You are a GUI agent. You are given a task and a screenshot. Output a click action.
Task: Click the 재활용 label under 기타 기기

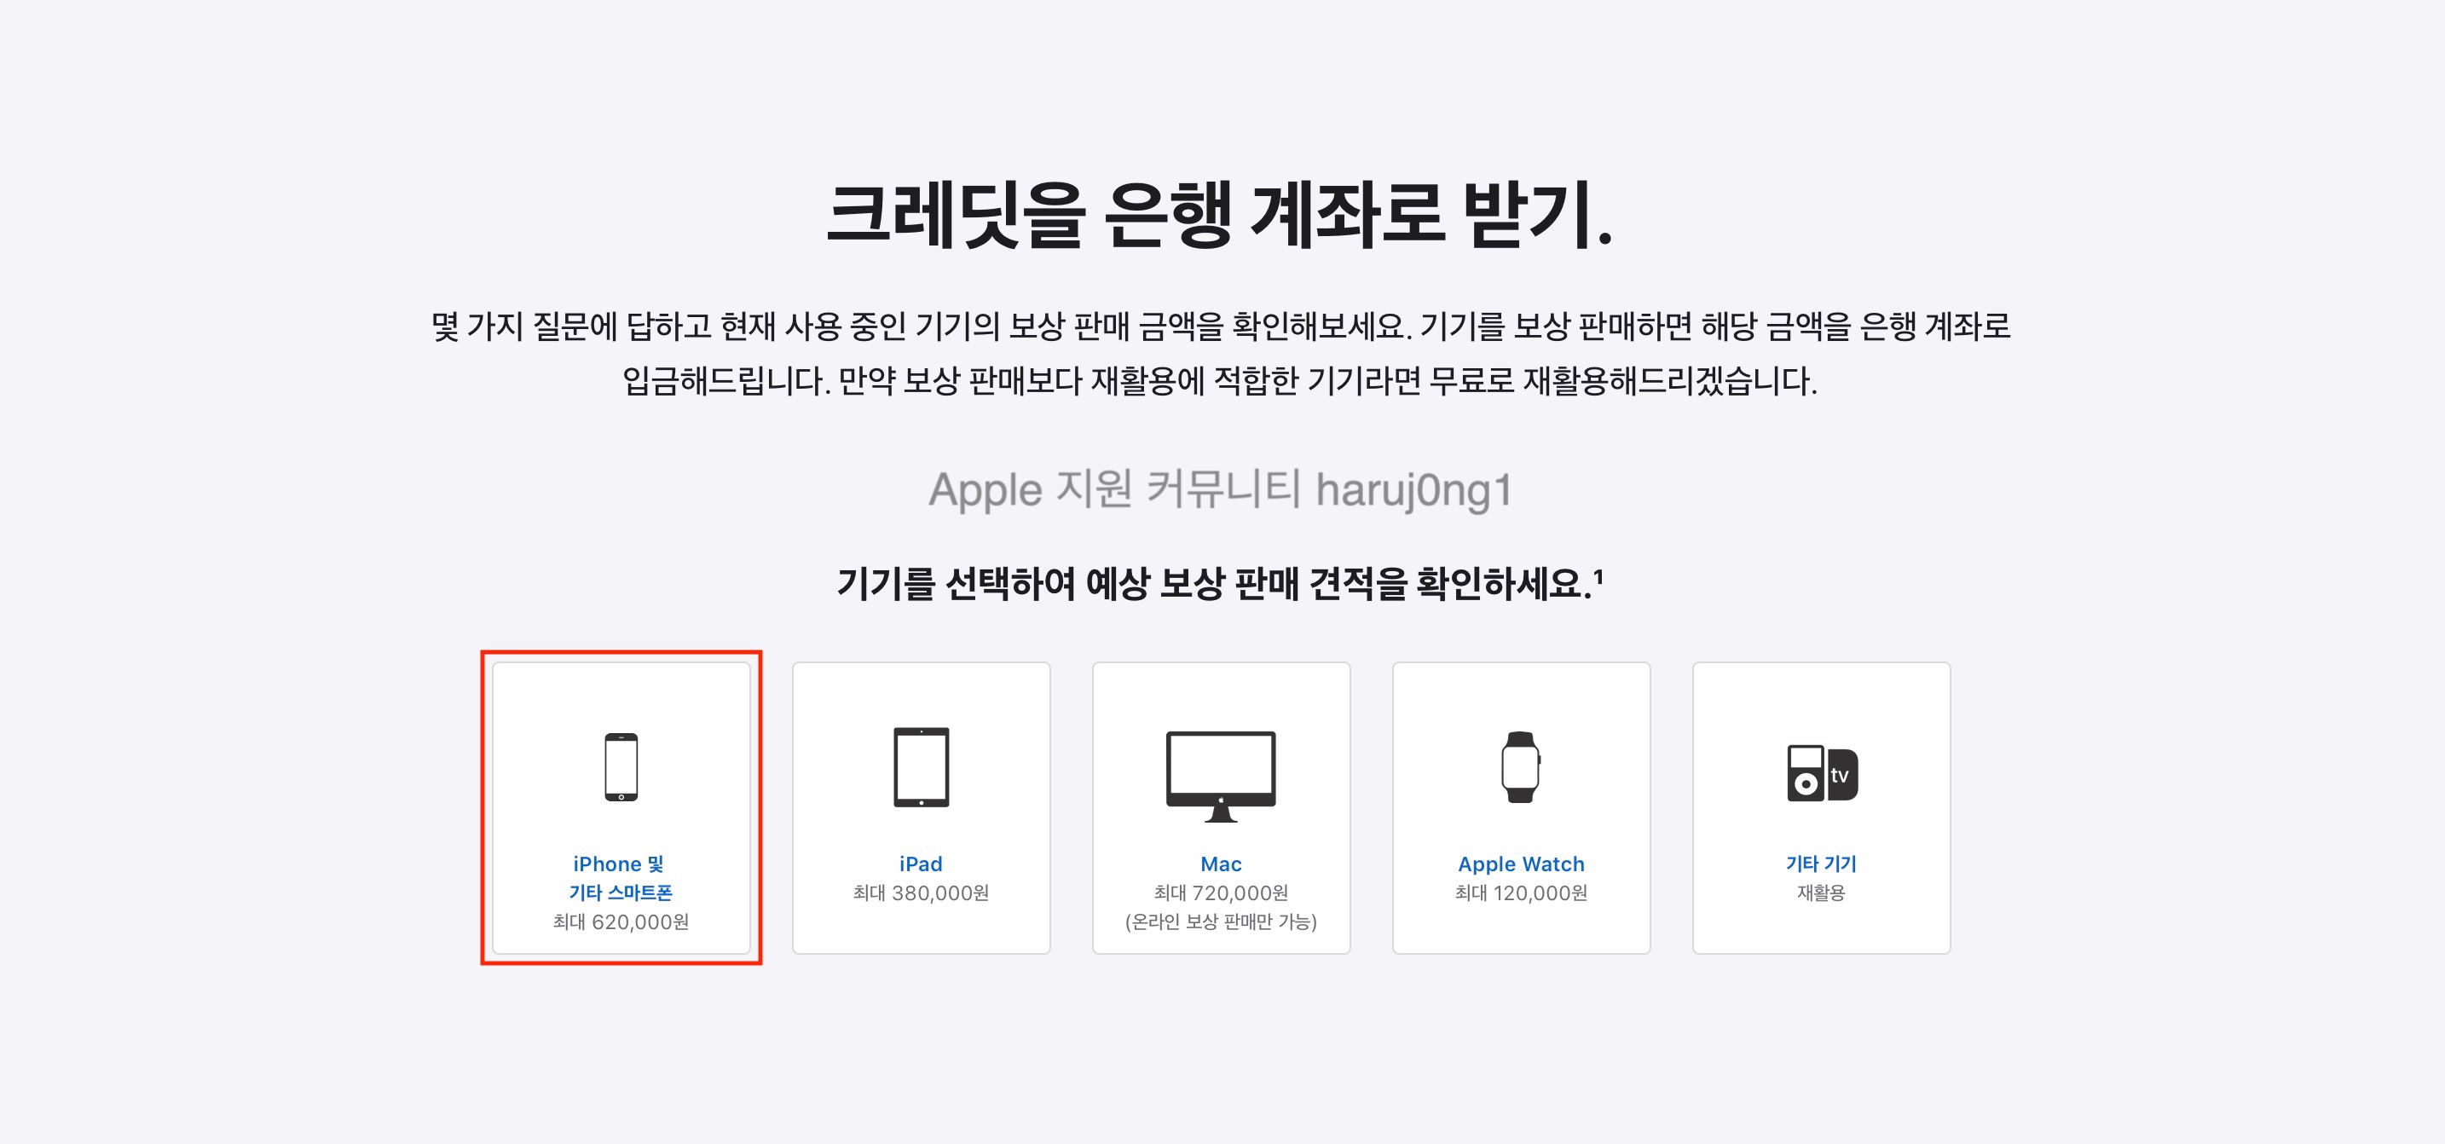coord(1820,893)
